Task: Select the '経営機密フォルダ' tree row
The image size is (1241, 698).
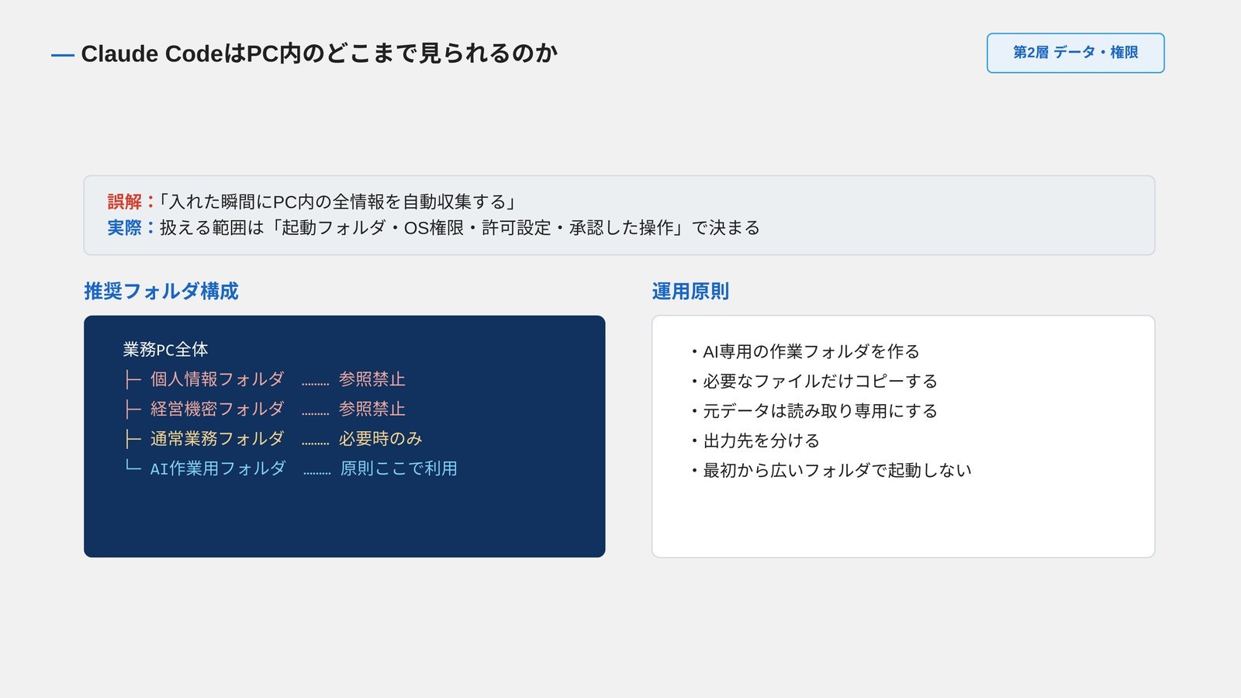Action: (264, 409)
